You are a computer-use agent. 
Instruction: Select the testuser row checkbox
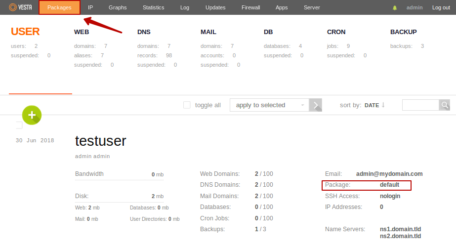click(x=19, y=125)
